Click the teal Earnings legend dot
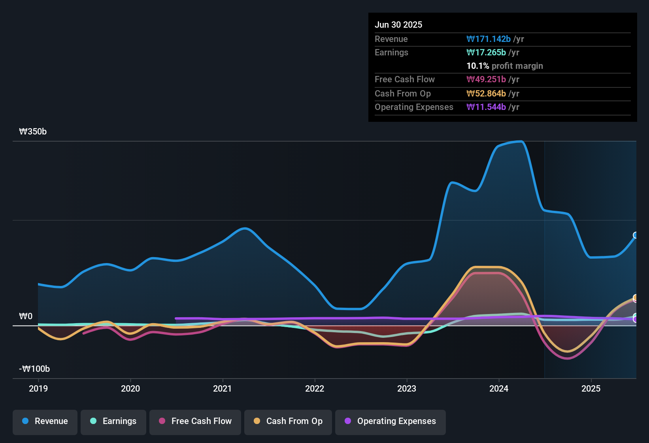 click(x=93, y=421)
